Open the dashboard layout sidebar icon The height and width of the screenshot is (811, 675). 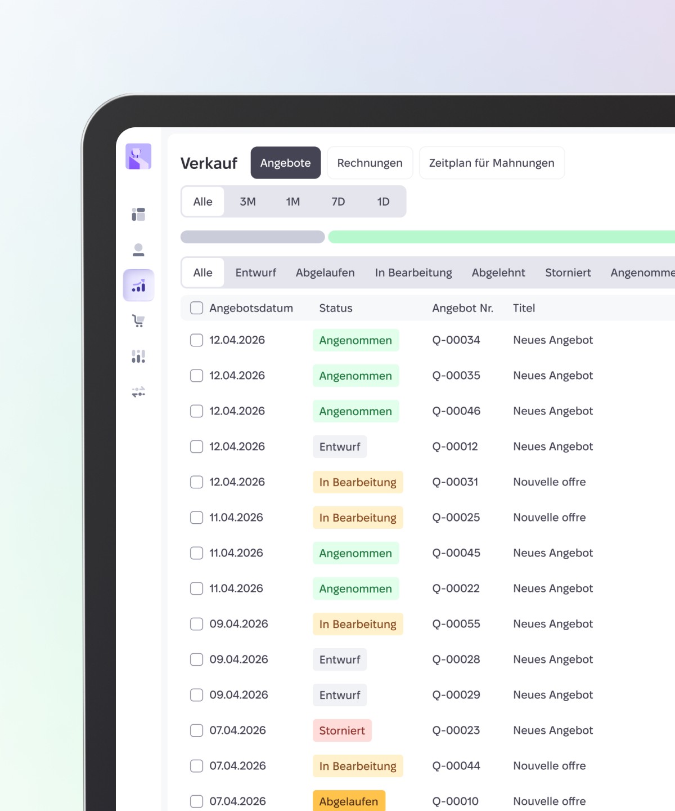[x=138, y=214]
